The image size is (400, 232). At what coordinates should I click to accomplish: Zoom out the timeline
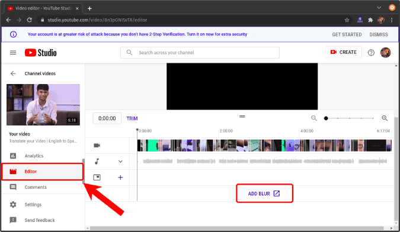point(313,118)
